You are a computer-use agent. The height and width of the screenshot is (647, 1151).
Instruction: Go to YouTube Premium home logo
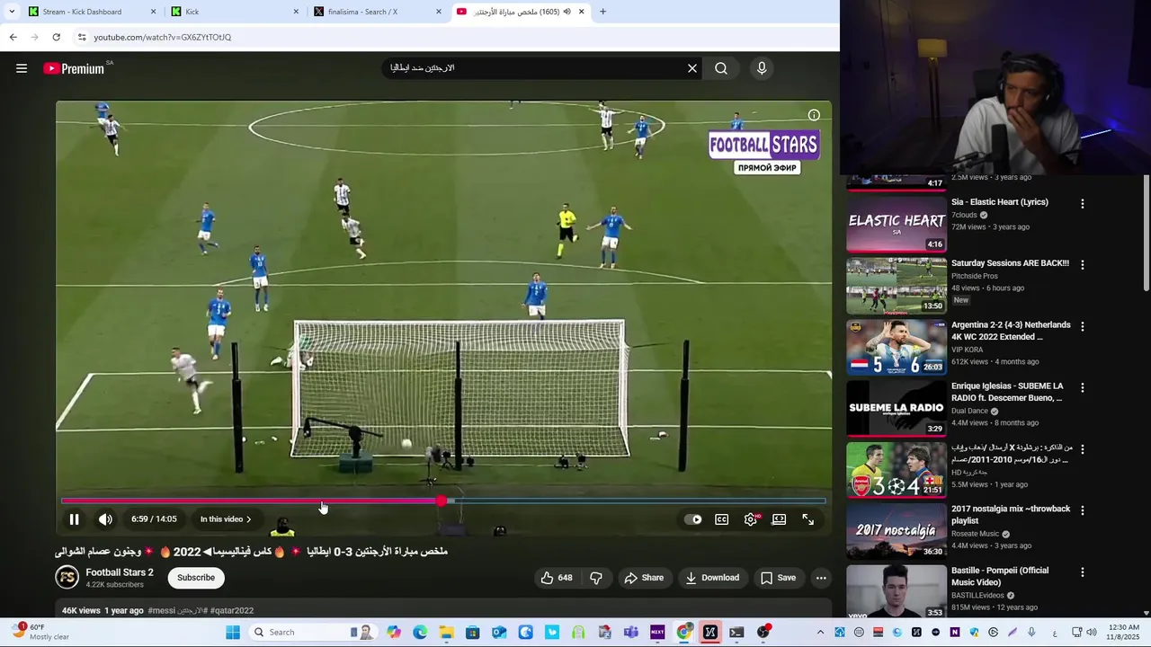74,68
